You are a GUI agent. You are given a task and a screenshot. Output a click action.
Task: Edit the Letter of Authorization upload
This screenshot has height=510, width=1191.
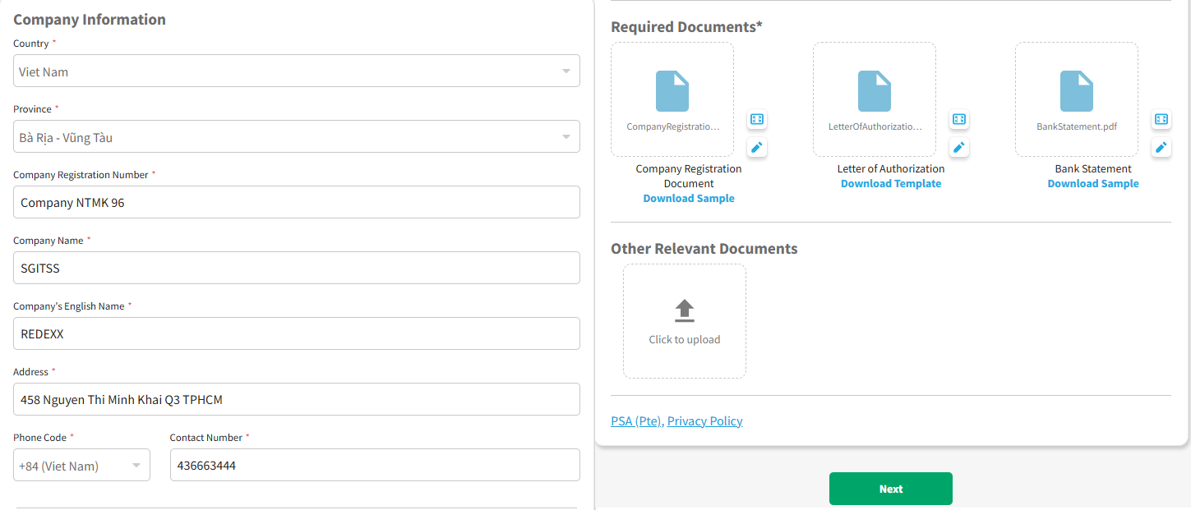coord(959,148)
